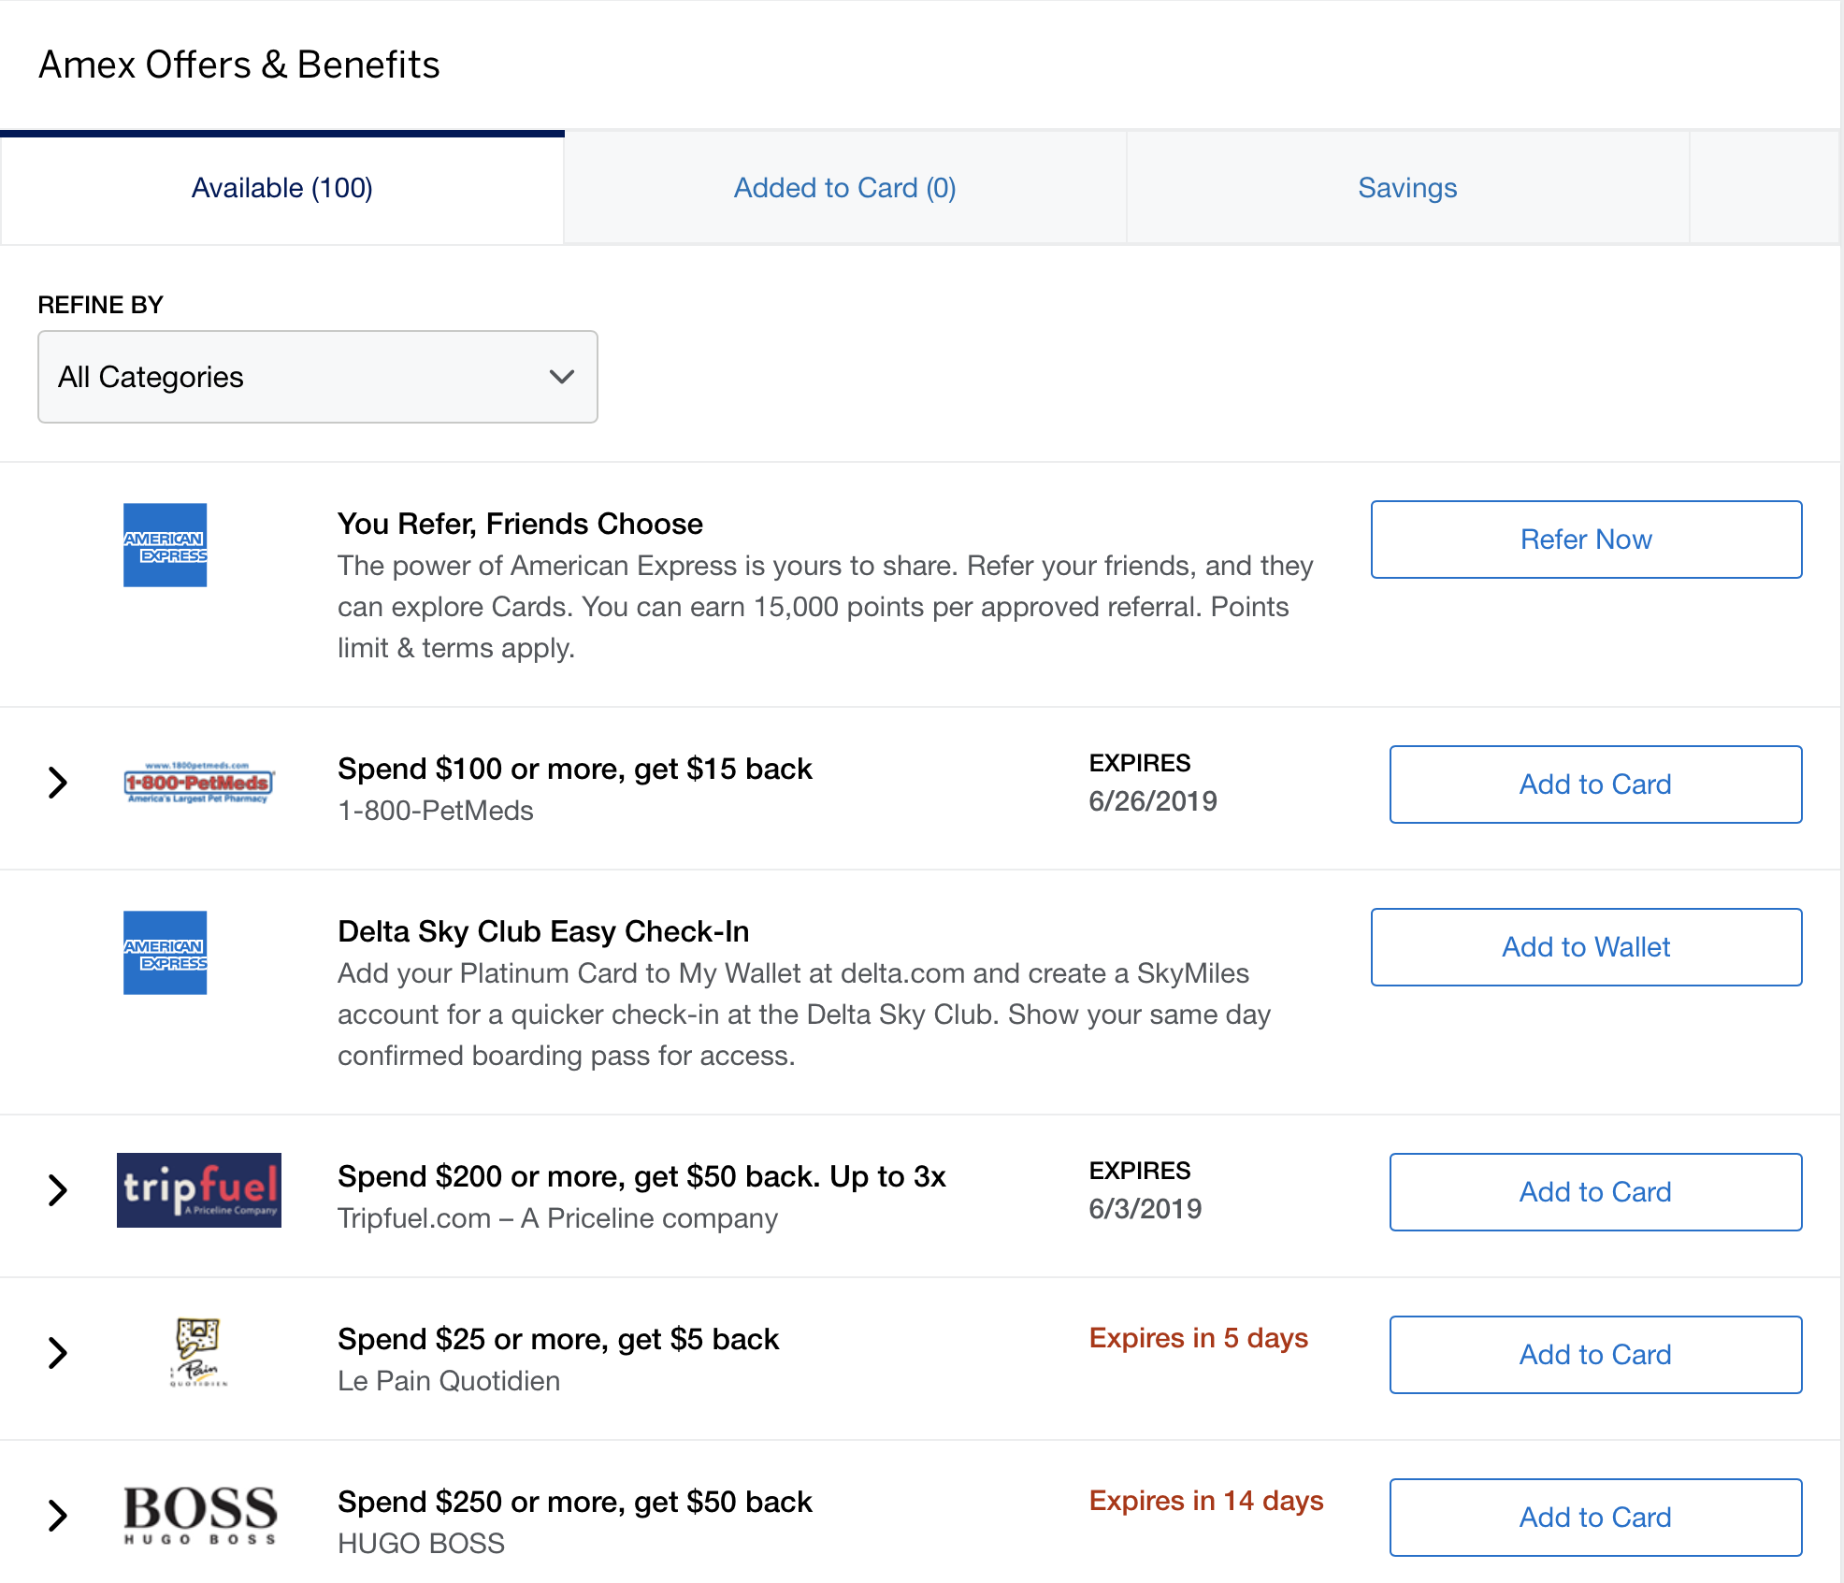Expand the Tripfuel offer chevron

coord(58,1190)
